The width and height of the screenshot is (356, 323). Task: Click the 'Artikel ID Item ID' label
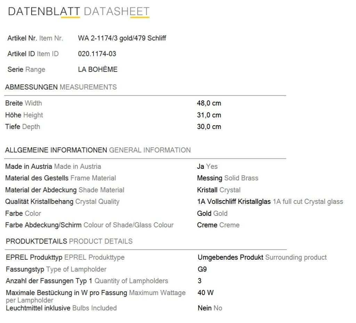33,54
